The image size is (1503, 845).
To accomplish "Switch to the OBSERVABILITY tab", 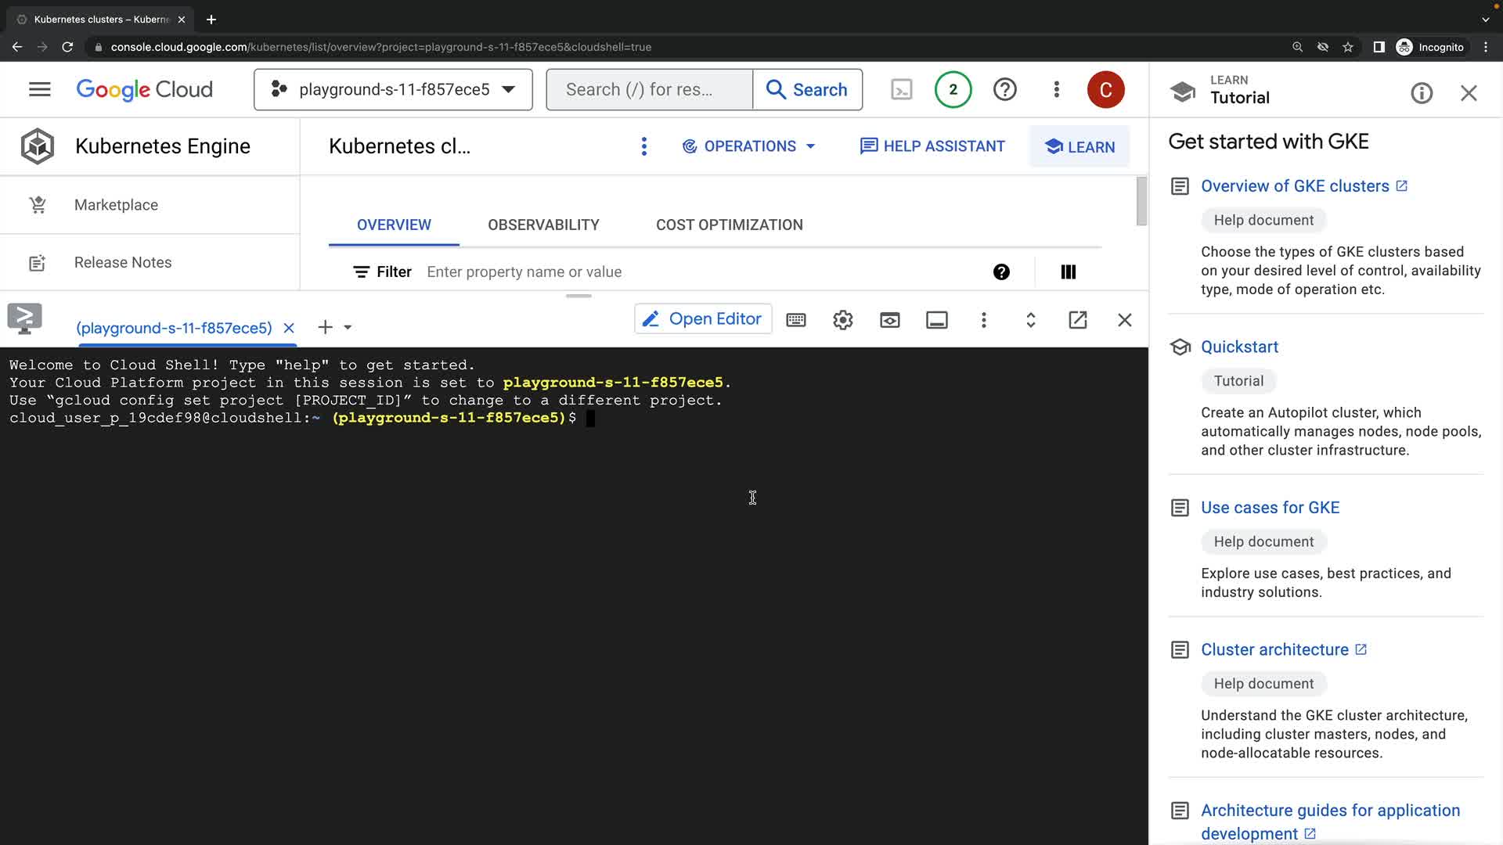I will tap(543, 225).
